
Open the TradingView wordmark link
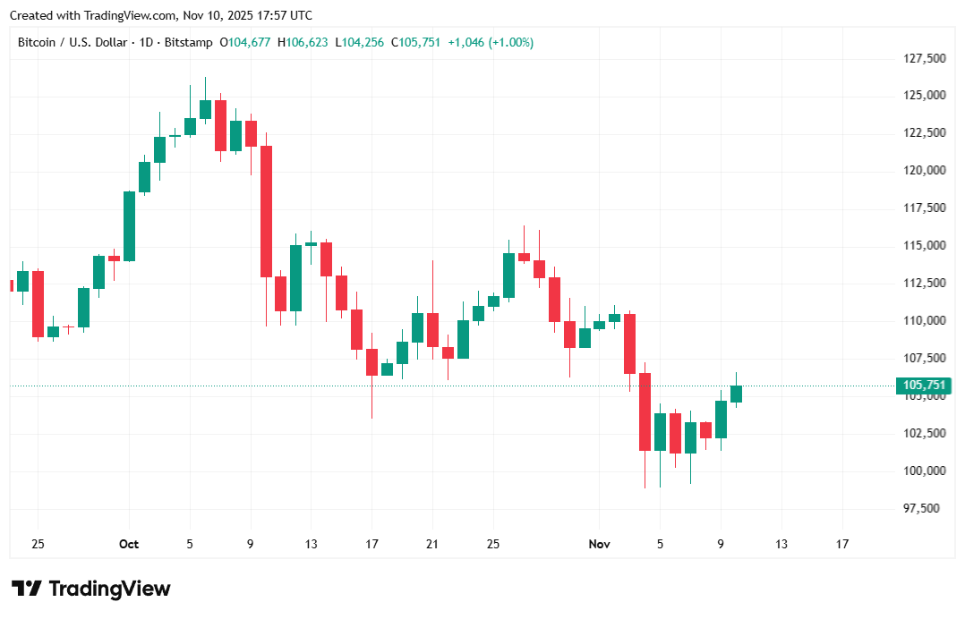click(109, 589)
